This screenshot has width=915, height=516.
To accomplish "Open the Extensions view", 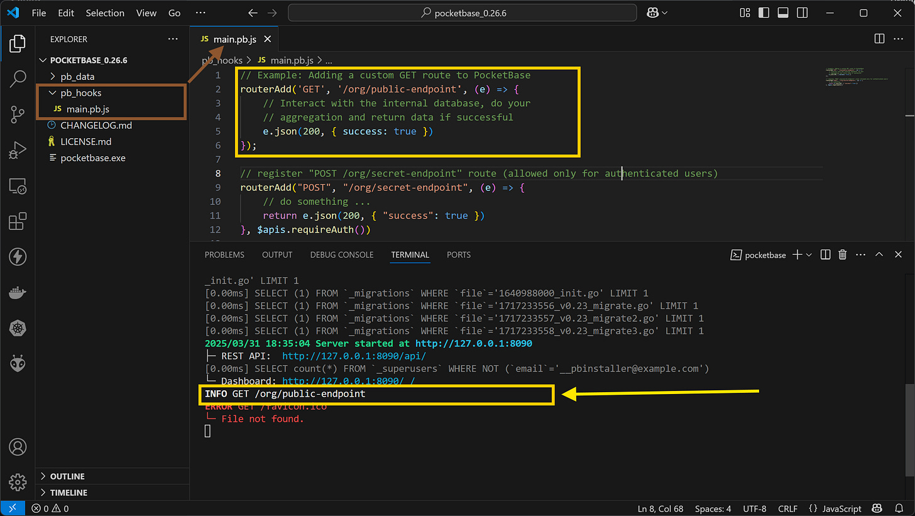I will tap(18, 221).
